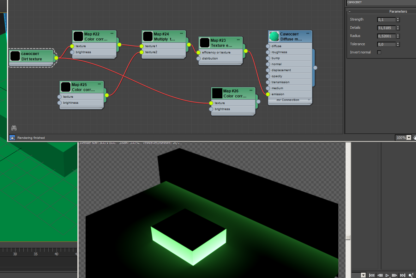Click the Tolerance spinner arrows

coord(398,44)
